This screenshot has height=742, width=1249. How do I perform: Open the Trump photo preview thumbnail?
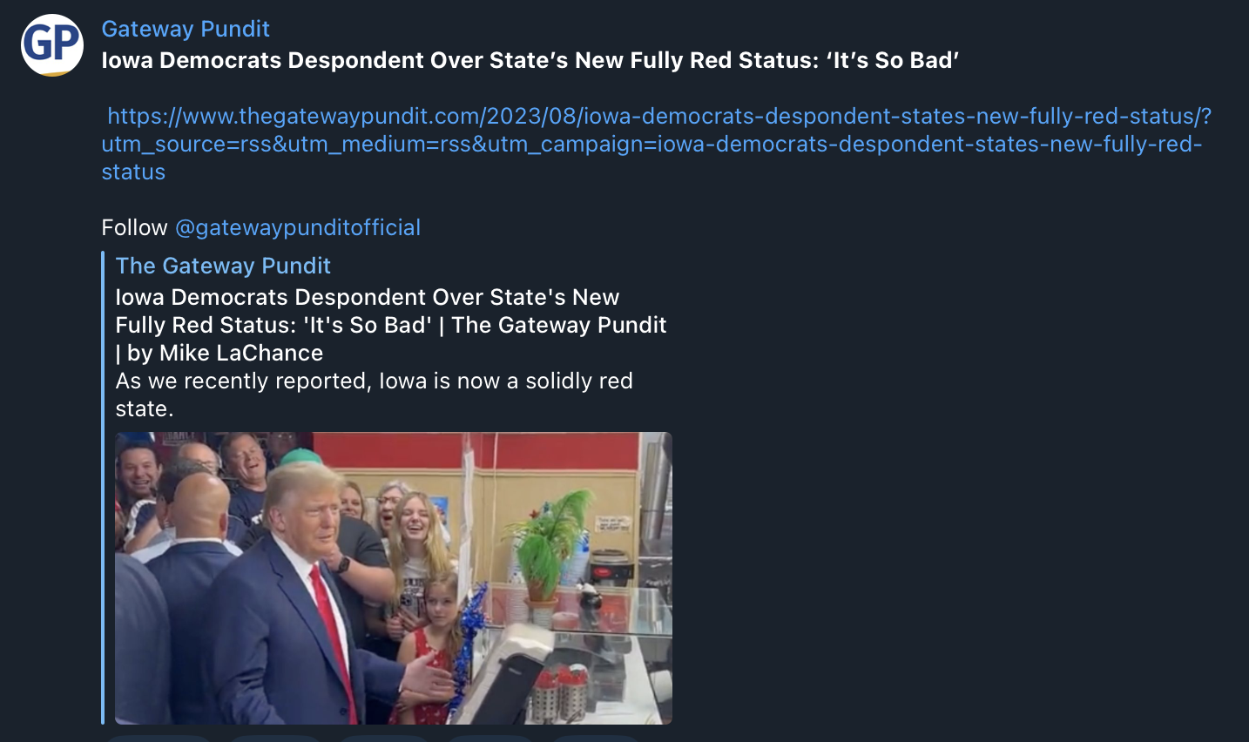click(394, 578)
